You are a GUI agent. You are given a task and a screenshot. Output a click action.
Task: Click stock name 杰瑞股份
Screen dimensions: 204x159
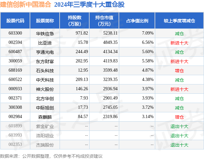click(45, 145)
